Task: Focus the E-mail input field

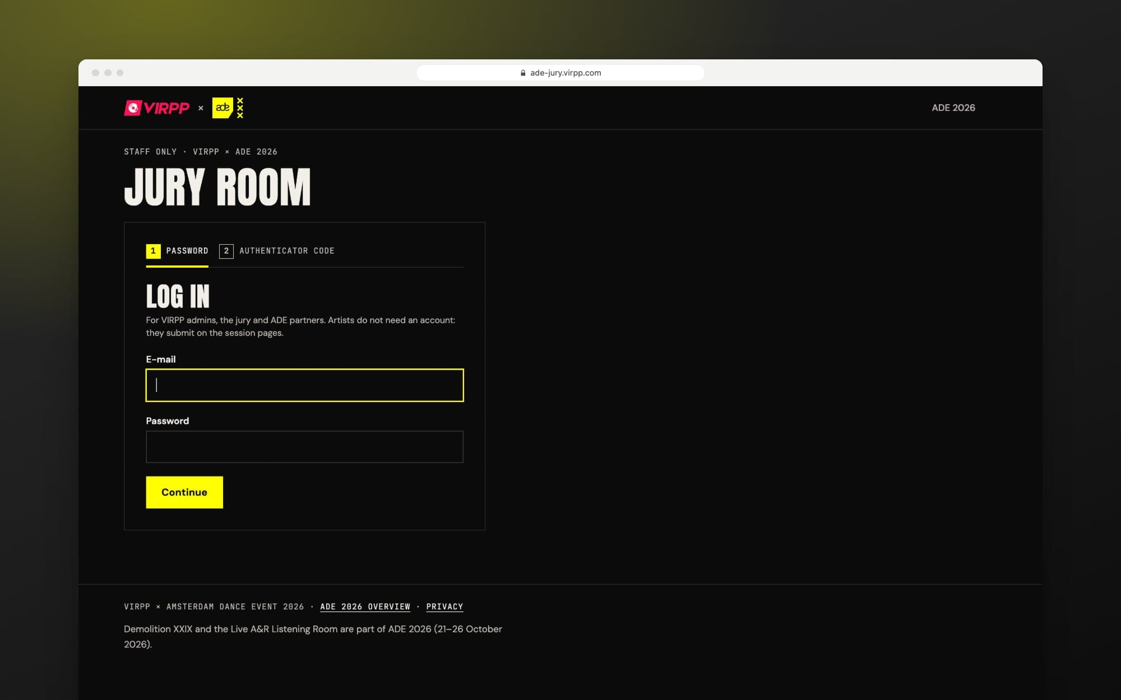Action: pyautogui.click(x=304, y=385)
